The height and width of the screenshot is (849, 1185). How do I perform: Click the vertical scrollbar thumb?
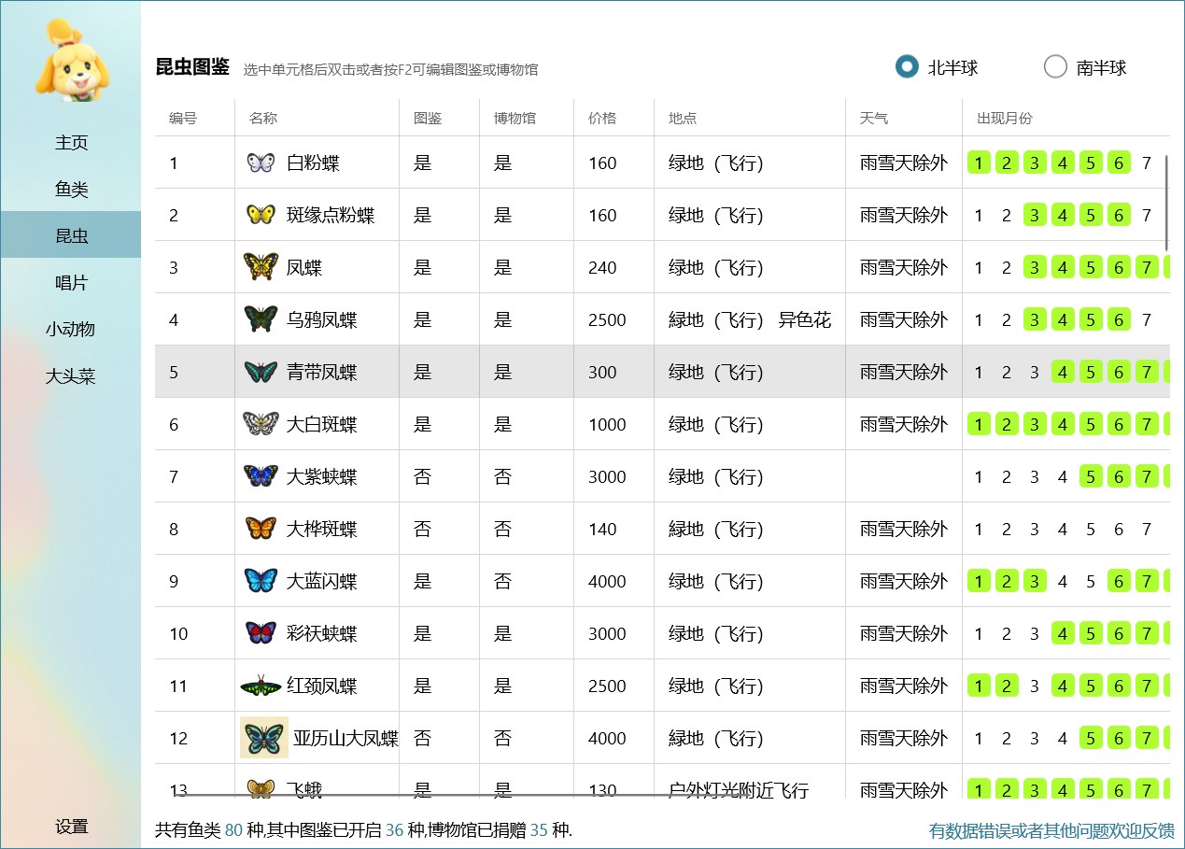(x=1167, y=203)
